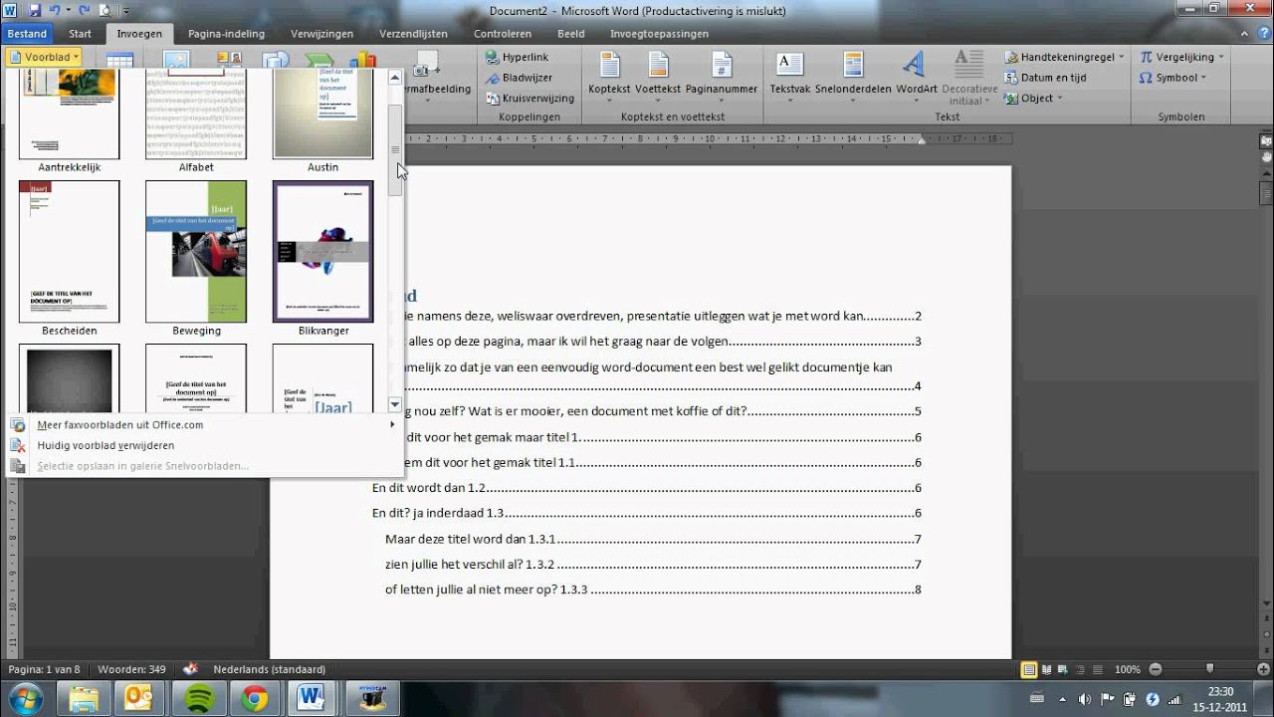Screen dimensions: 1274x717
Task: Click the zoom slider handle
Action: coord(1209,669)
